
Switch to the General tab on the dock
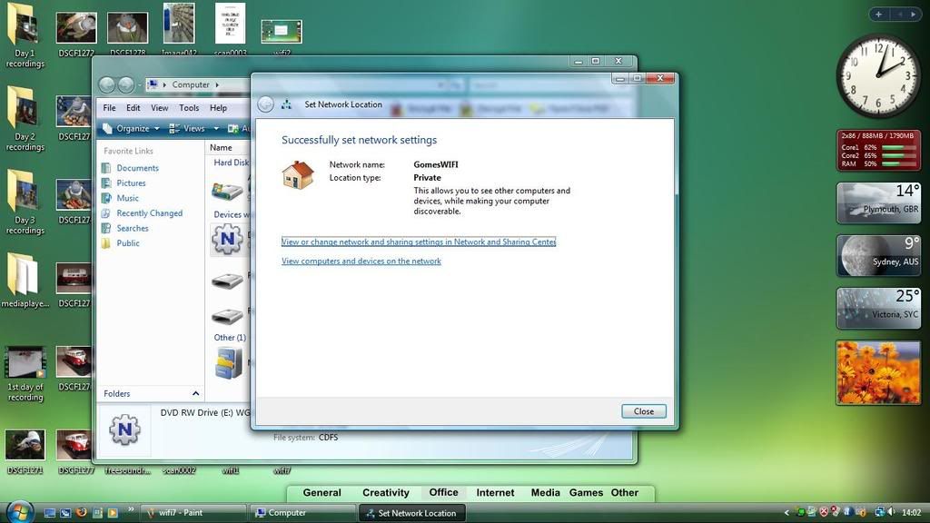[x=322, y=493]
